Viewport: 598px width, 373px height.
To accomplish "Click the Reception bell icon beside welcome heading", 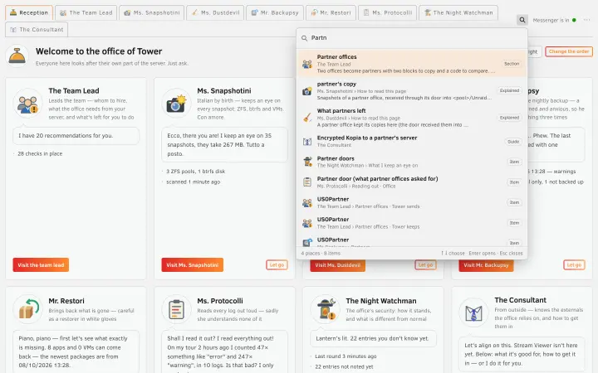I will [x=17, y=56].
